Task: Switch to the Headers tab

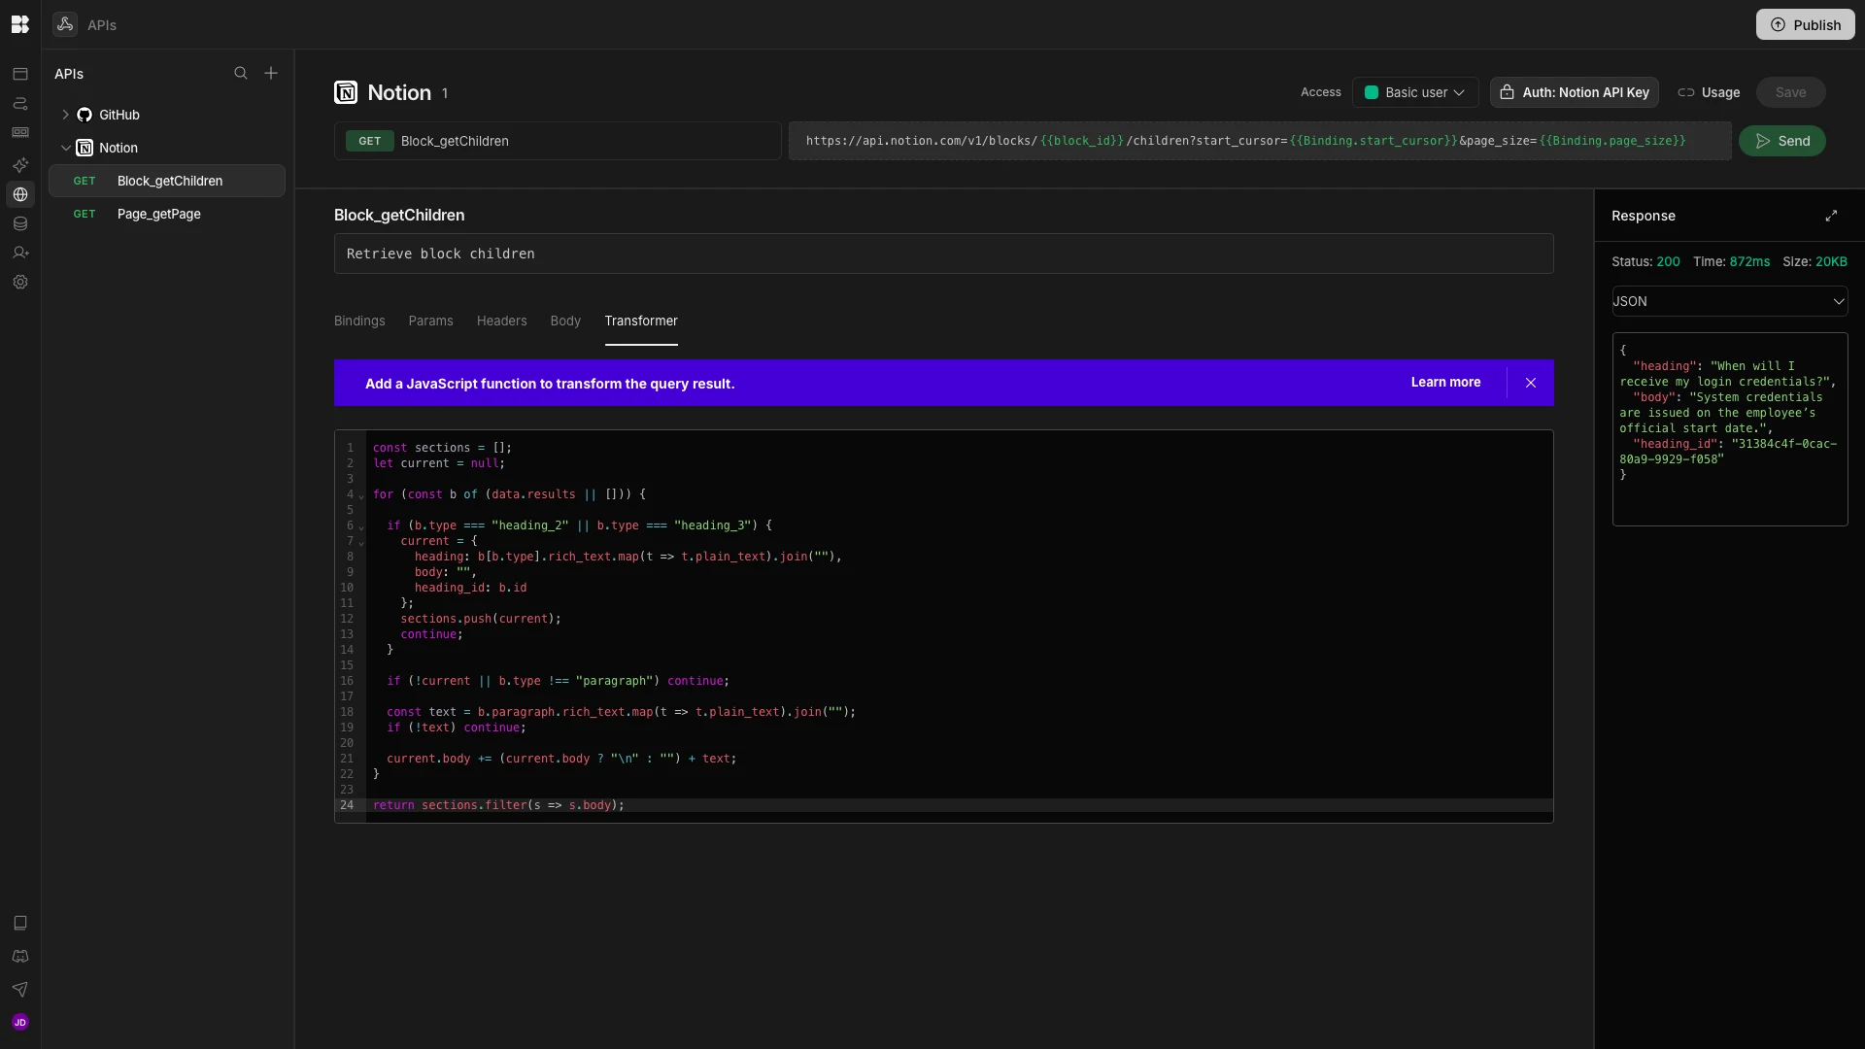Action: tap(501, 321)
